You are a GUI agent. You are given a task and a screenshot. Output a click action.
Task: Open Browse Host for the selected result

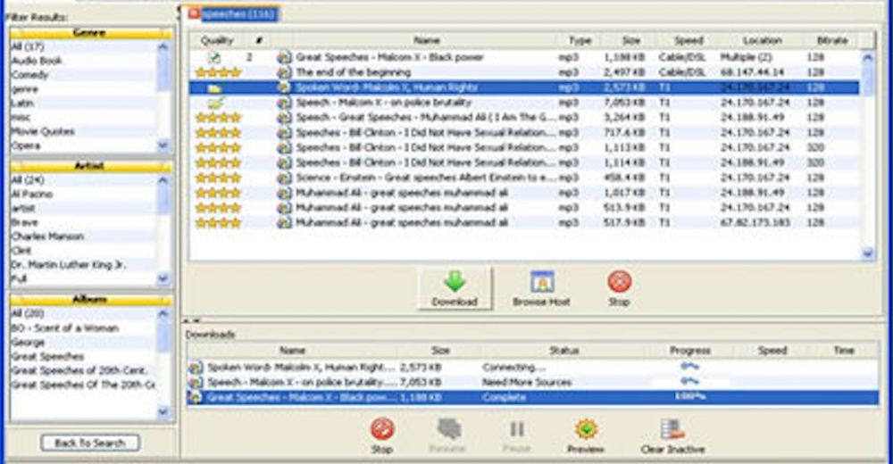tap(541, 288)
